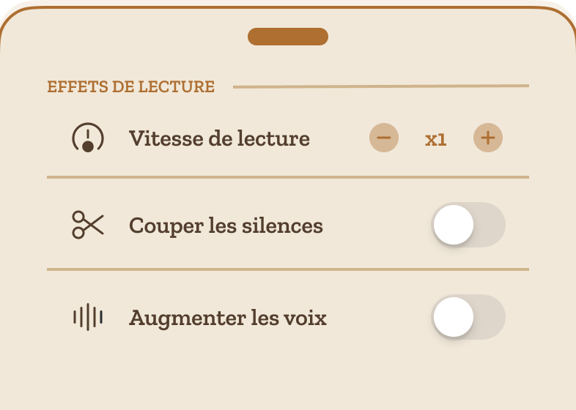The image size is (576, 410).
Task: Click the Vitesse de lecture label
Action: pyautogui.click(x=219, y=138)
